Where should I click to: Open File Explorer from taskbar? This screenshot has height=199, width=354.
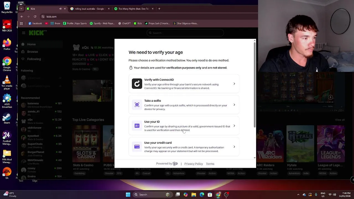click(194, 195)
